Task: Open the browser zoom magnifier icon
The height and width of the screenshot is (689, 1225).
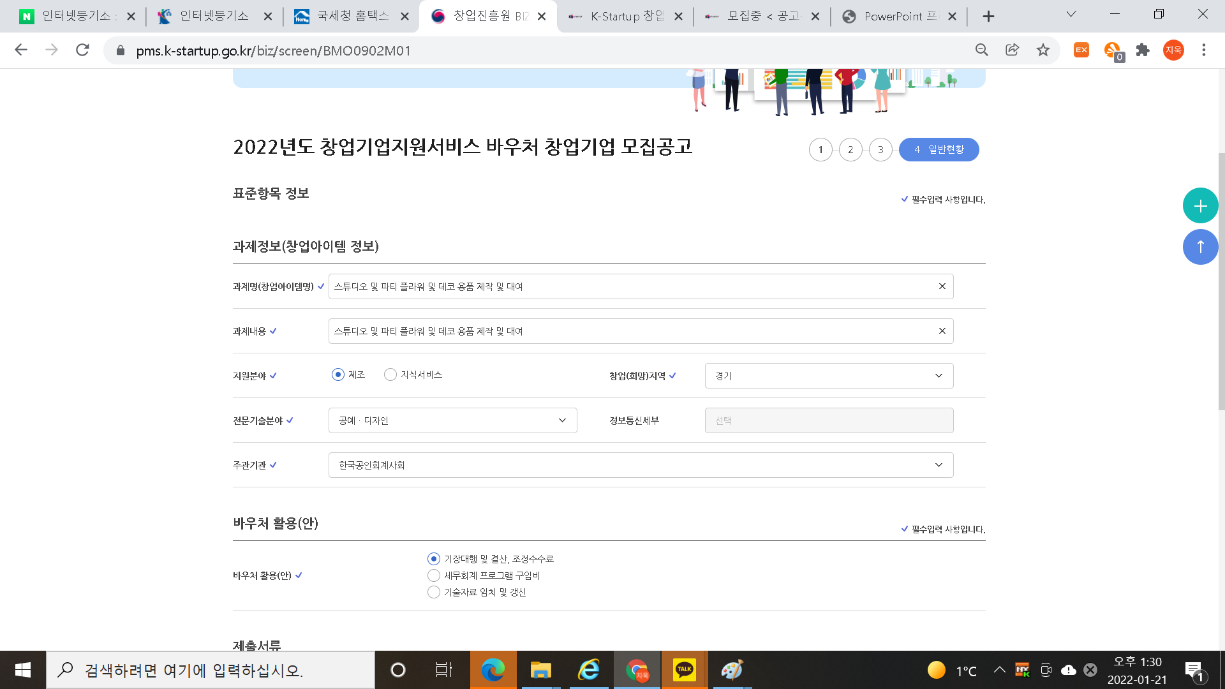Action: coord(982,50)
